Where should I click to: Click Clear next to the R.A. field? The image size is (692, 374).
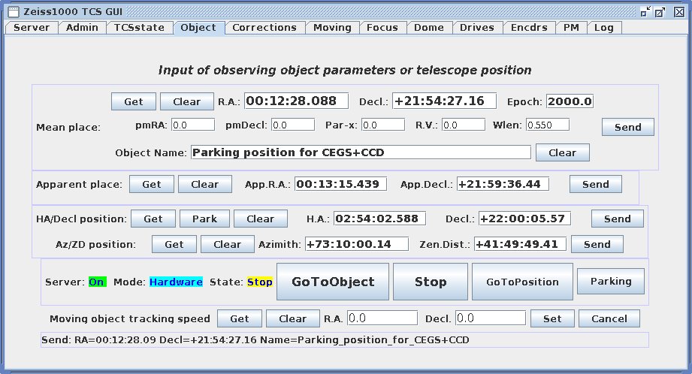pyautogui.click(x=186, y=101)
